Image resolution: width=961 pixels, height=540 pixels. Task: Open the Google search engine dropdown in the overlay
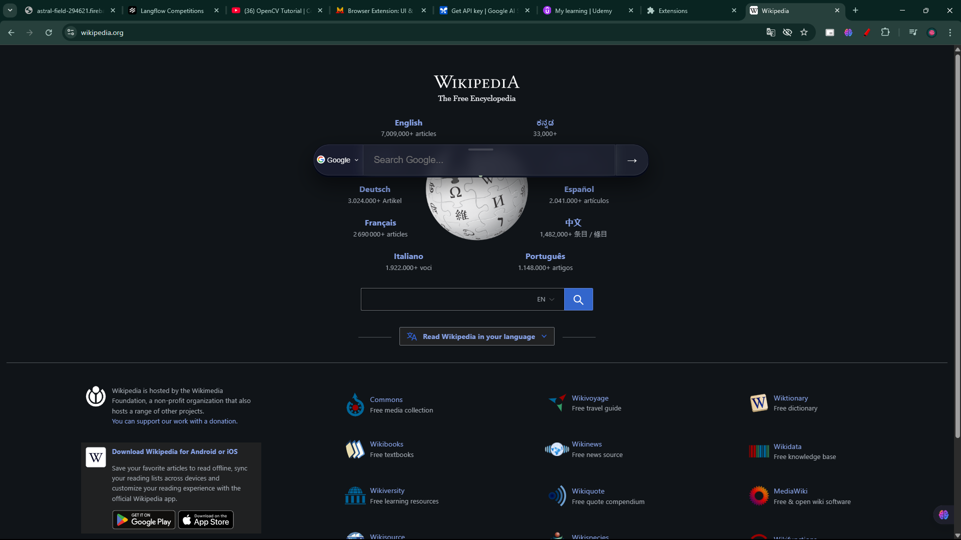pyautogui.click(x=338, y=160)
